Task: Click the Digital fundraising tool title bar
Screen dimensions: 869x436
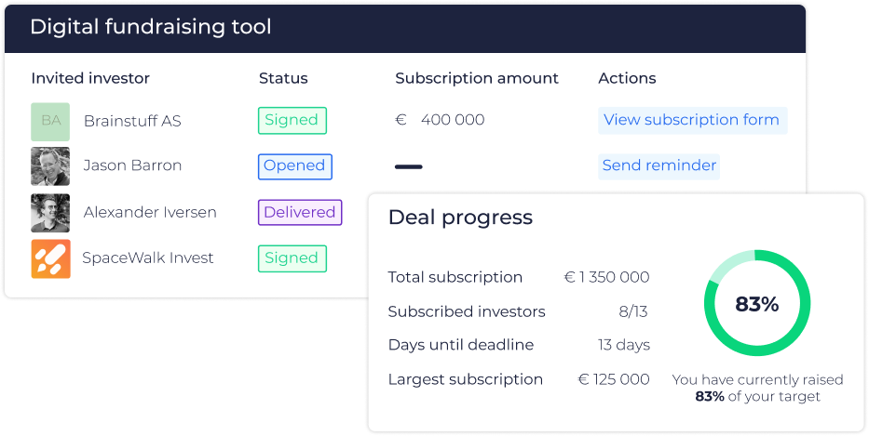Action: click(405, 29)
